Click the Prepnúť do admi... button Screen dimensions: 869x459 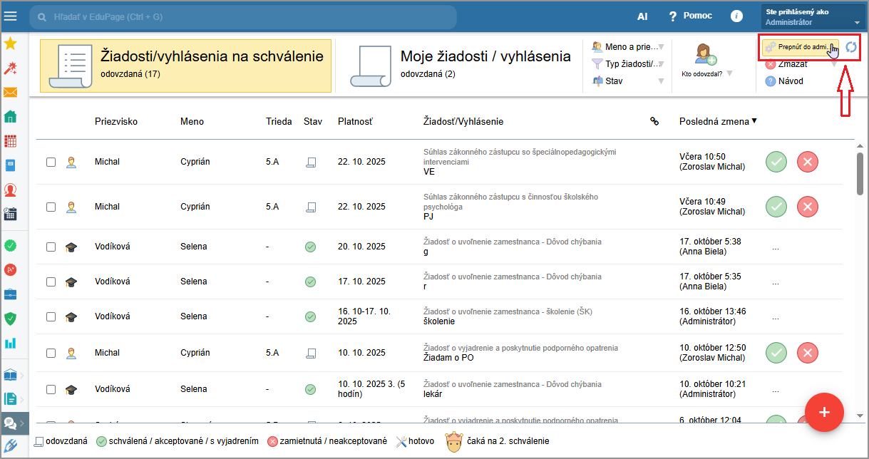pos(799,47)
